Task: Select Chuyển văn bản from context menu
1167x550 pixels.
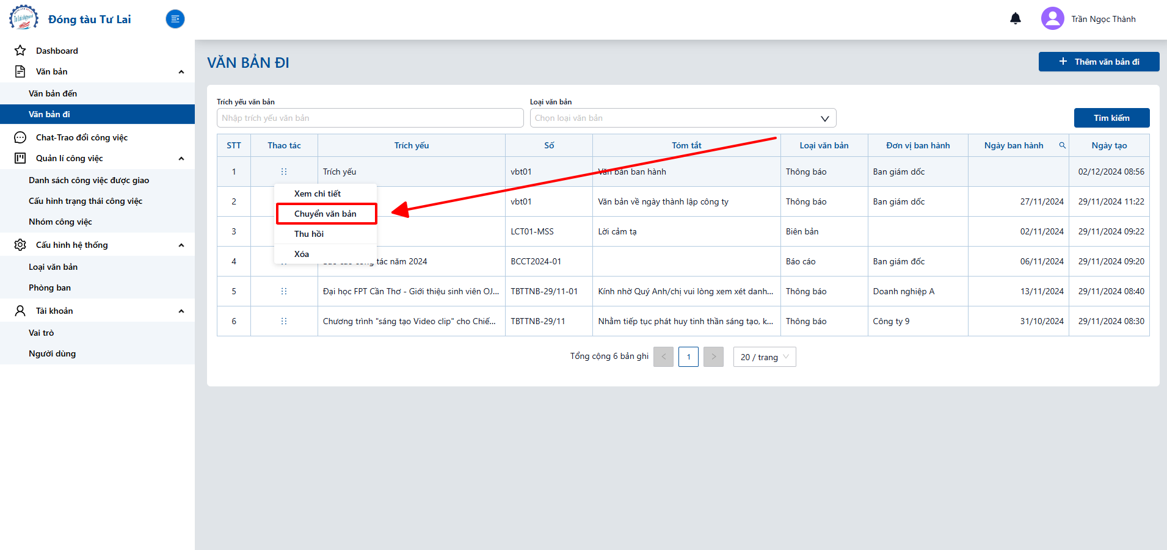Action: pyautogui.click(x=325, y=214)
